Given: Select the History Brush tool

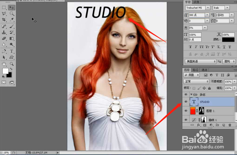Looking at the screenshot, I should click(11, 32).
